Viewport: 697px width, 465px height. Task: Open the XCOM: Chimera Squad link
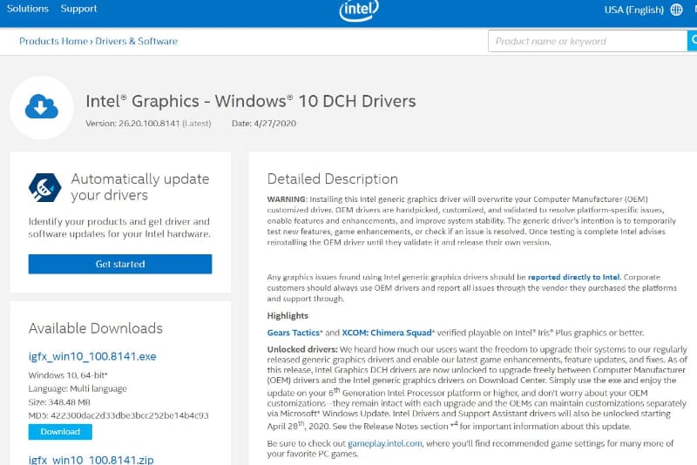point(387,333)
